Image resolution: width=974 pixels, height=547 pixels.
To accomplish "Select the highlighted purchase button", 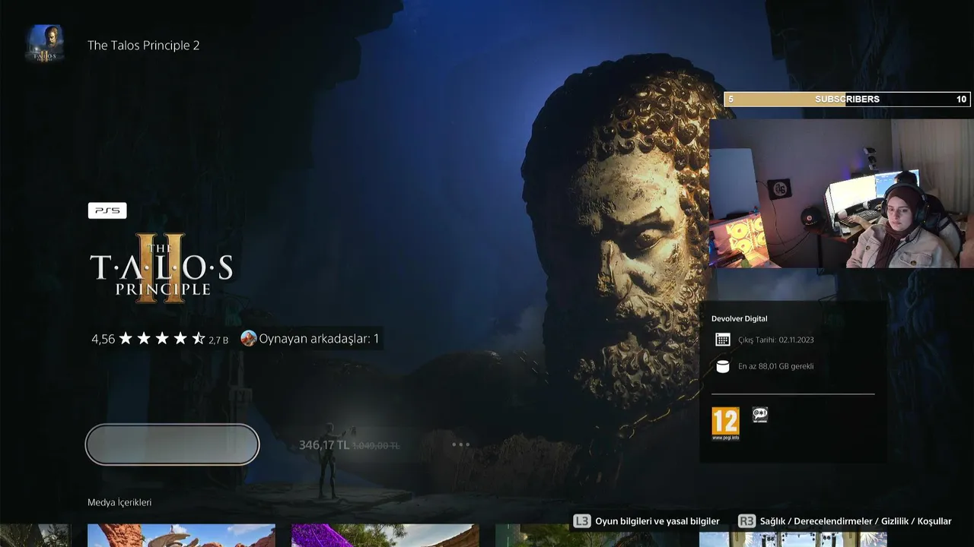I will click(173, 444).
